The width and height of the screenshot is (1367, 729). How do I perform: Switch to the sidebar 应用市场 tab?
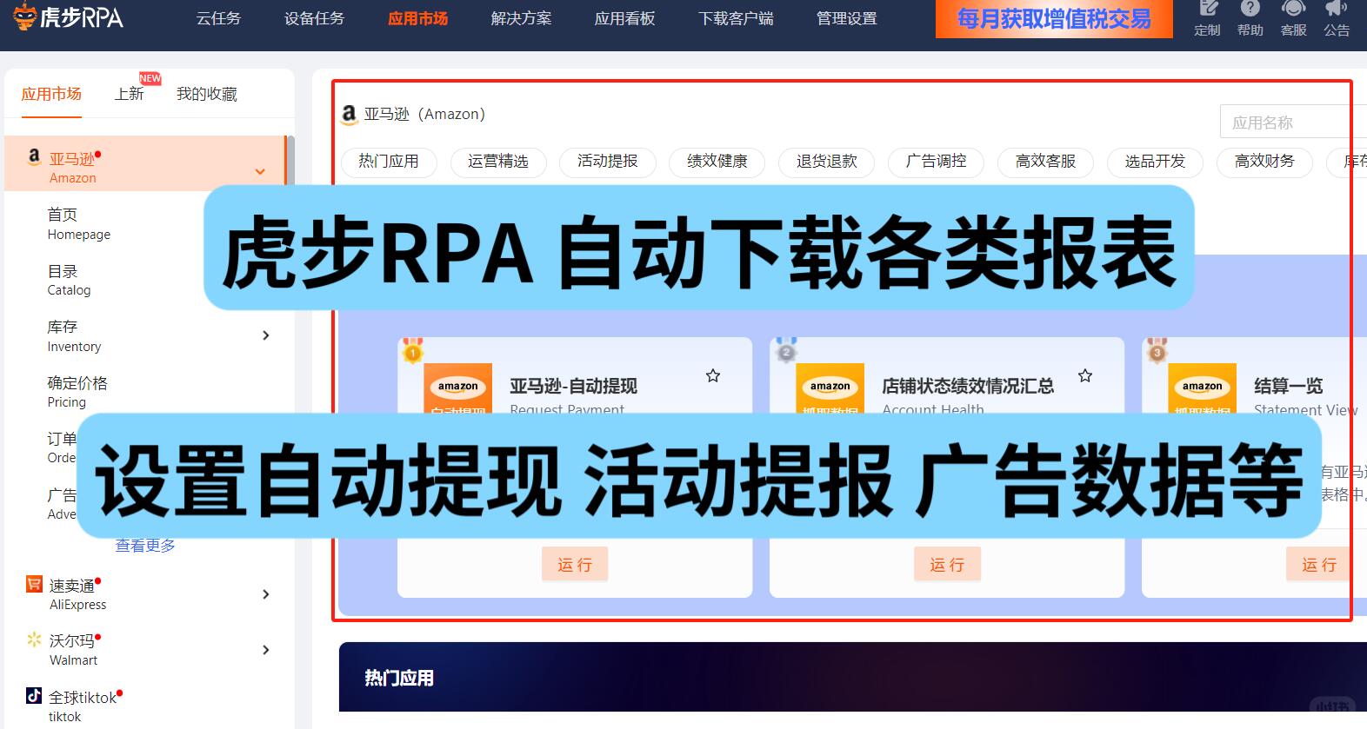pyautogui.click(x=51, y=94)
